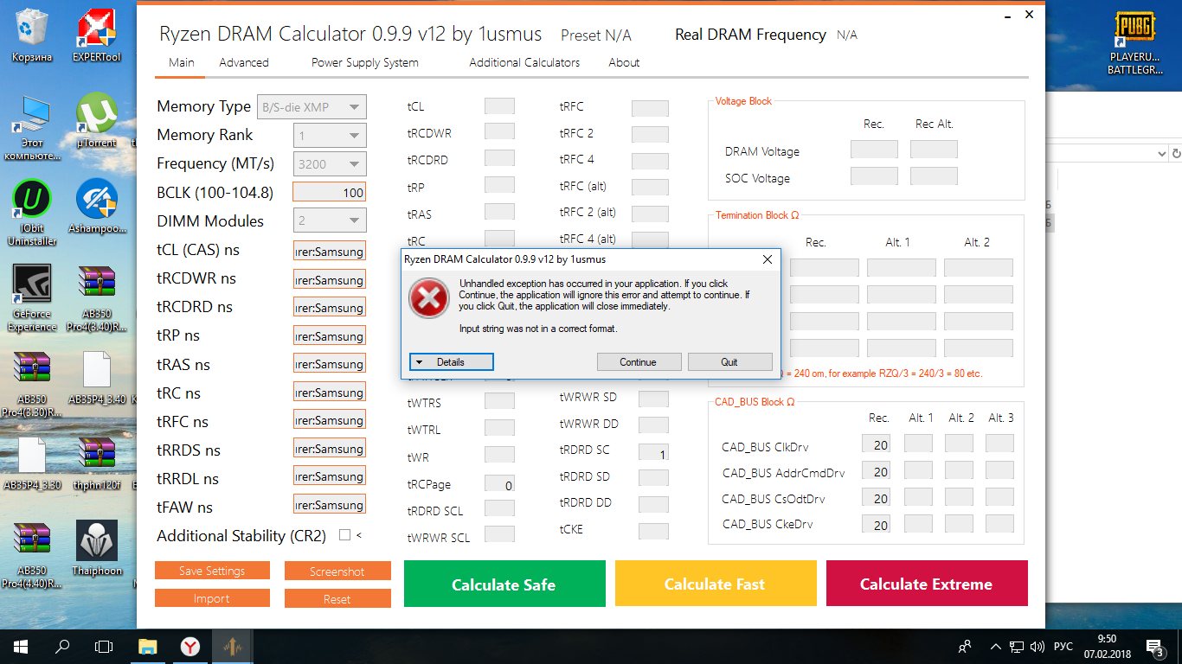Select the Ashampoo desktop shortcut
This screenshot has width=1182, height=664.
point(97,206)
